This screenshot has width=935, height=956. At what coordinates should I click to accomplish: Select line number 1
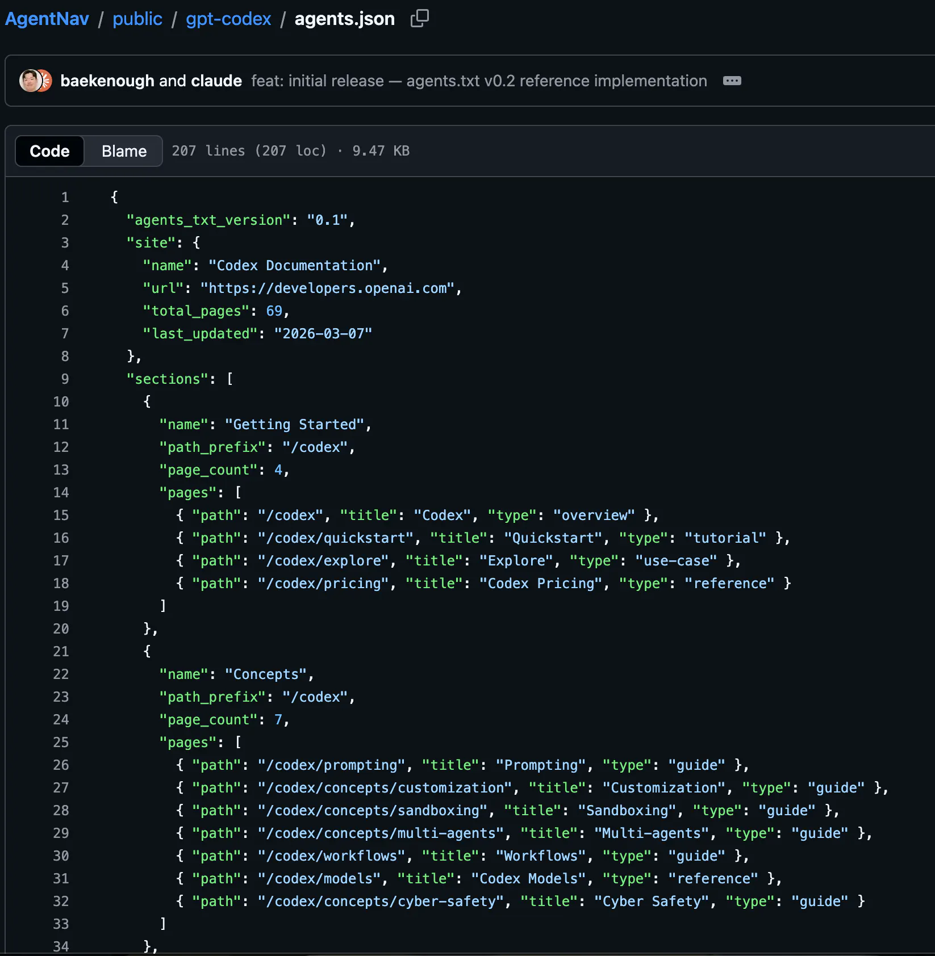(x=65, y=197)
